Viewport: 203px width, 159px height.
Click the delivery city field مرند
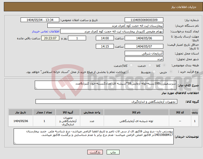point(144,59)
